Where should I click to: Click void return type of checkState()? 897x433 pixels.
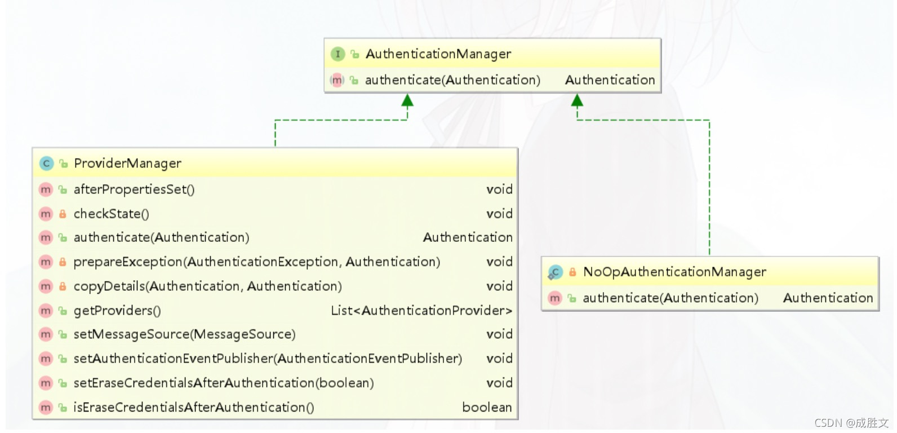tap(500, 214)
